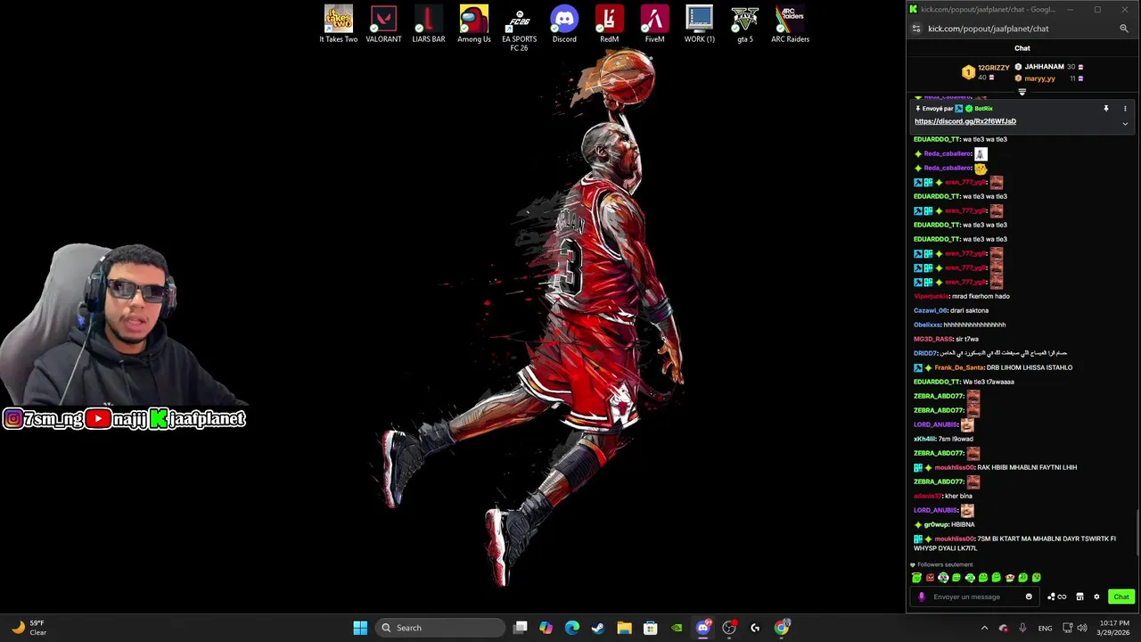Open File Explorer from the taskbar
The image size is (1141, 642).
pos(624,628)
